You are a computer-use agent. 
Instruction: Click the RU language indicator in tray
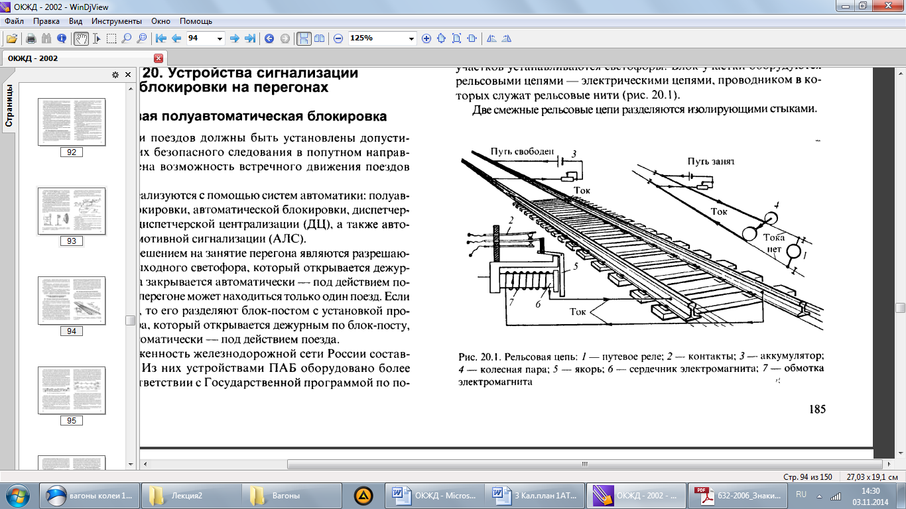801,494
